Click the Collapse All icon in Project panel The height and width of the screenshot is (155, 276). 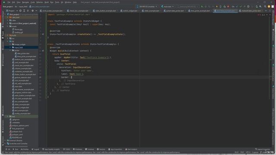tap(28, 11)
